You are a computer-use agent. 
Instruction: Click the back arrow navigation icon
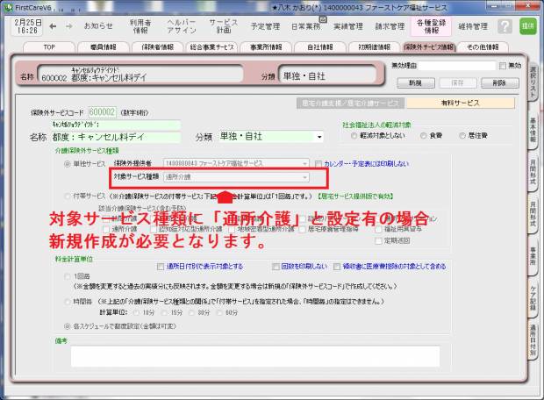click(x=54, y=26)
